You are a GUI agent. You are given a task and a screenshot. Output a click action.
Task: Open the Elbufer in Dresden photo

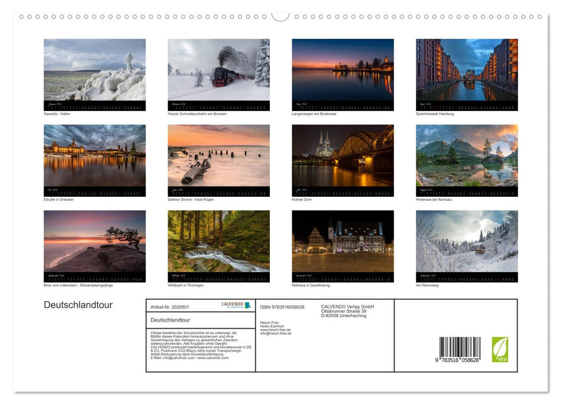coord(94,157)
